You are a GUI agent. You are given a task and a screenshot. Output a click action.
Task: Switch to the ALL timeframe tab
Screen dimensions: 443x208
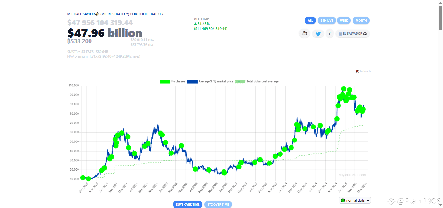pyautogui.click(x=310, y=20)
